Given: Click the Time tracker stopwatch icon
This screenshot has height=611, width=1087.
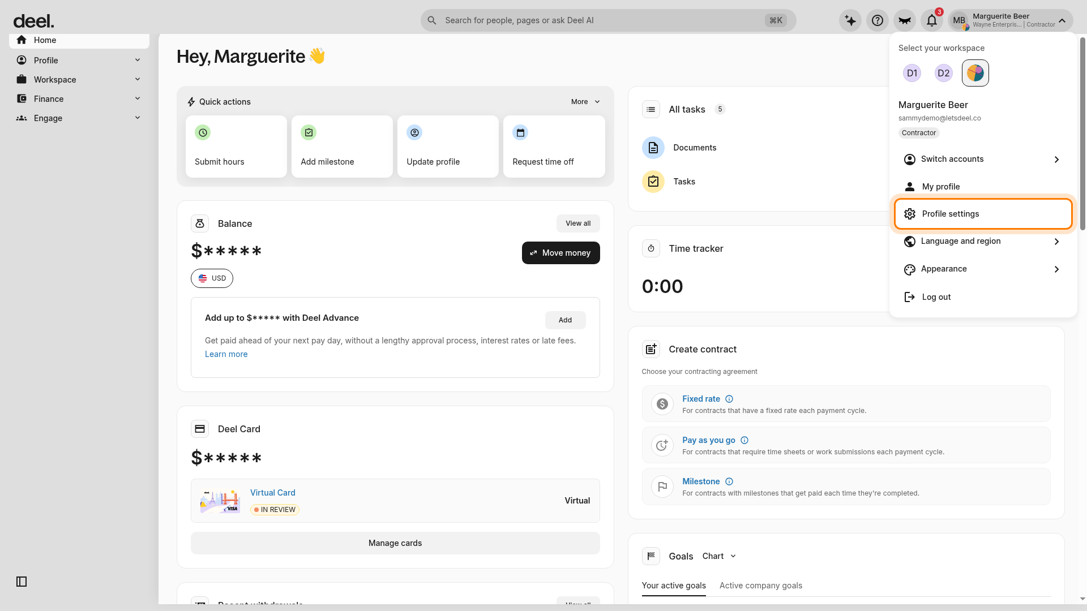Looking at the screenshot, I should 651,248.
